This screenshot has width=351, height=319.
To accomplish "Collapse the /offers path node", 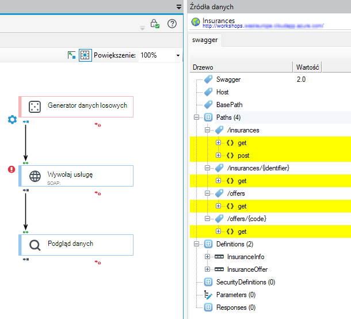I will 207,193.
